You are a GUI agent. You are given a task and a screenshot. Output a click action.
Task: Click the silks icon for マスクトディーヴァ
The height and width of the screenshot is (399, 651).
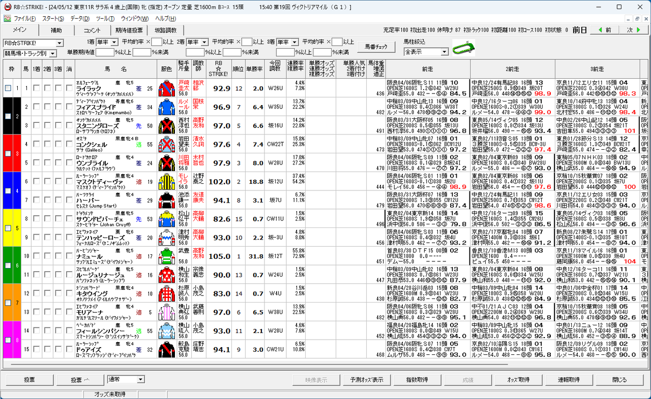pyautogui.click(x=166, y=181)
